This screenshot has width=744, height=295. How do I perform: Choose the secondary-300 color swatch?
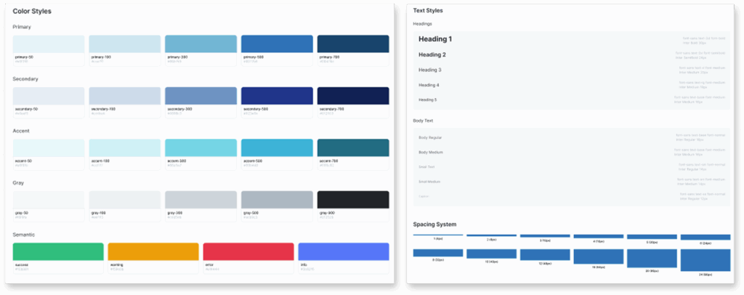coord(201,95)
